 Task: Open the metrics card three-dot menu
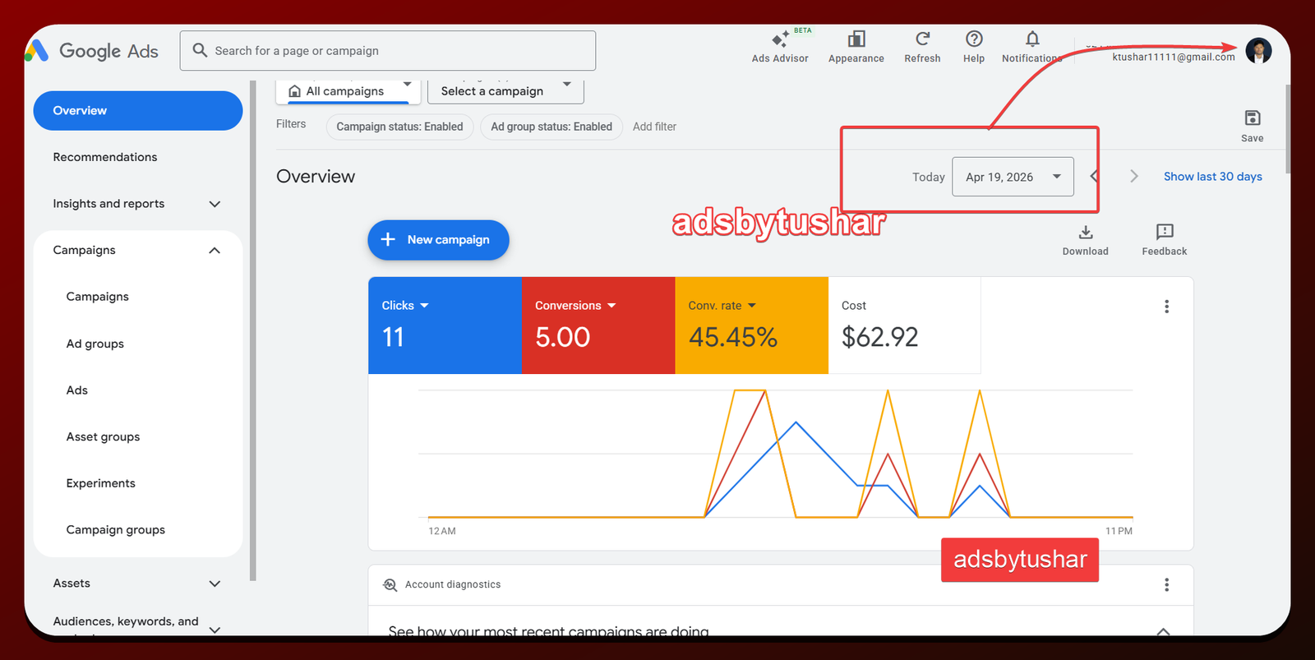(1166, 307)
